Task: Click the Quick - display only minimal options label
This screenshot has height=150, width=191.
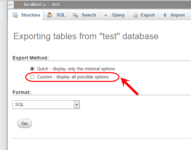Action: coord(76,69)
